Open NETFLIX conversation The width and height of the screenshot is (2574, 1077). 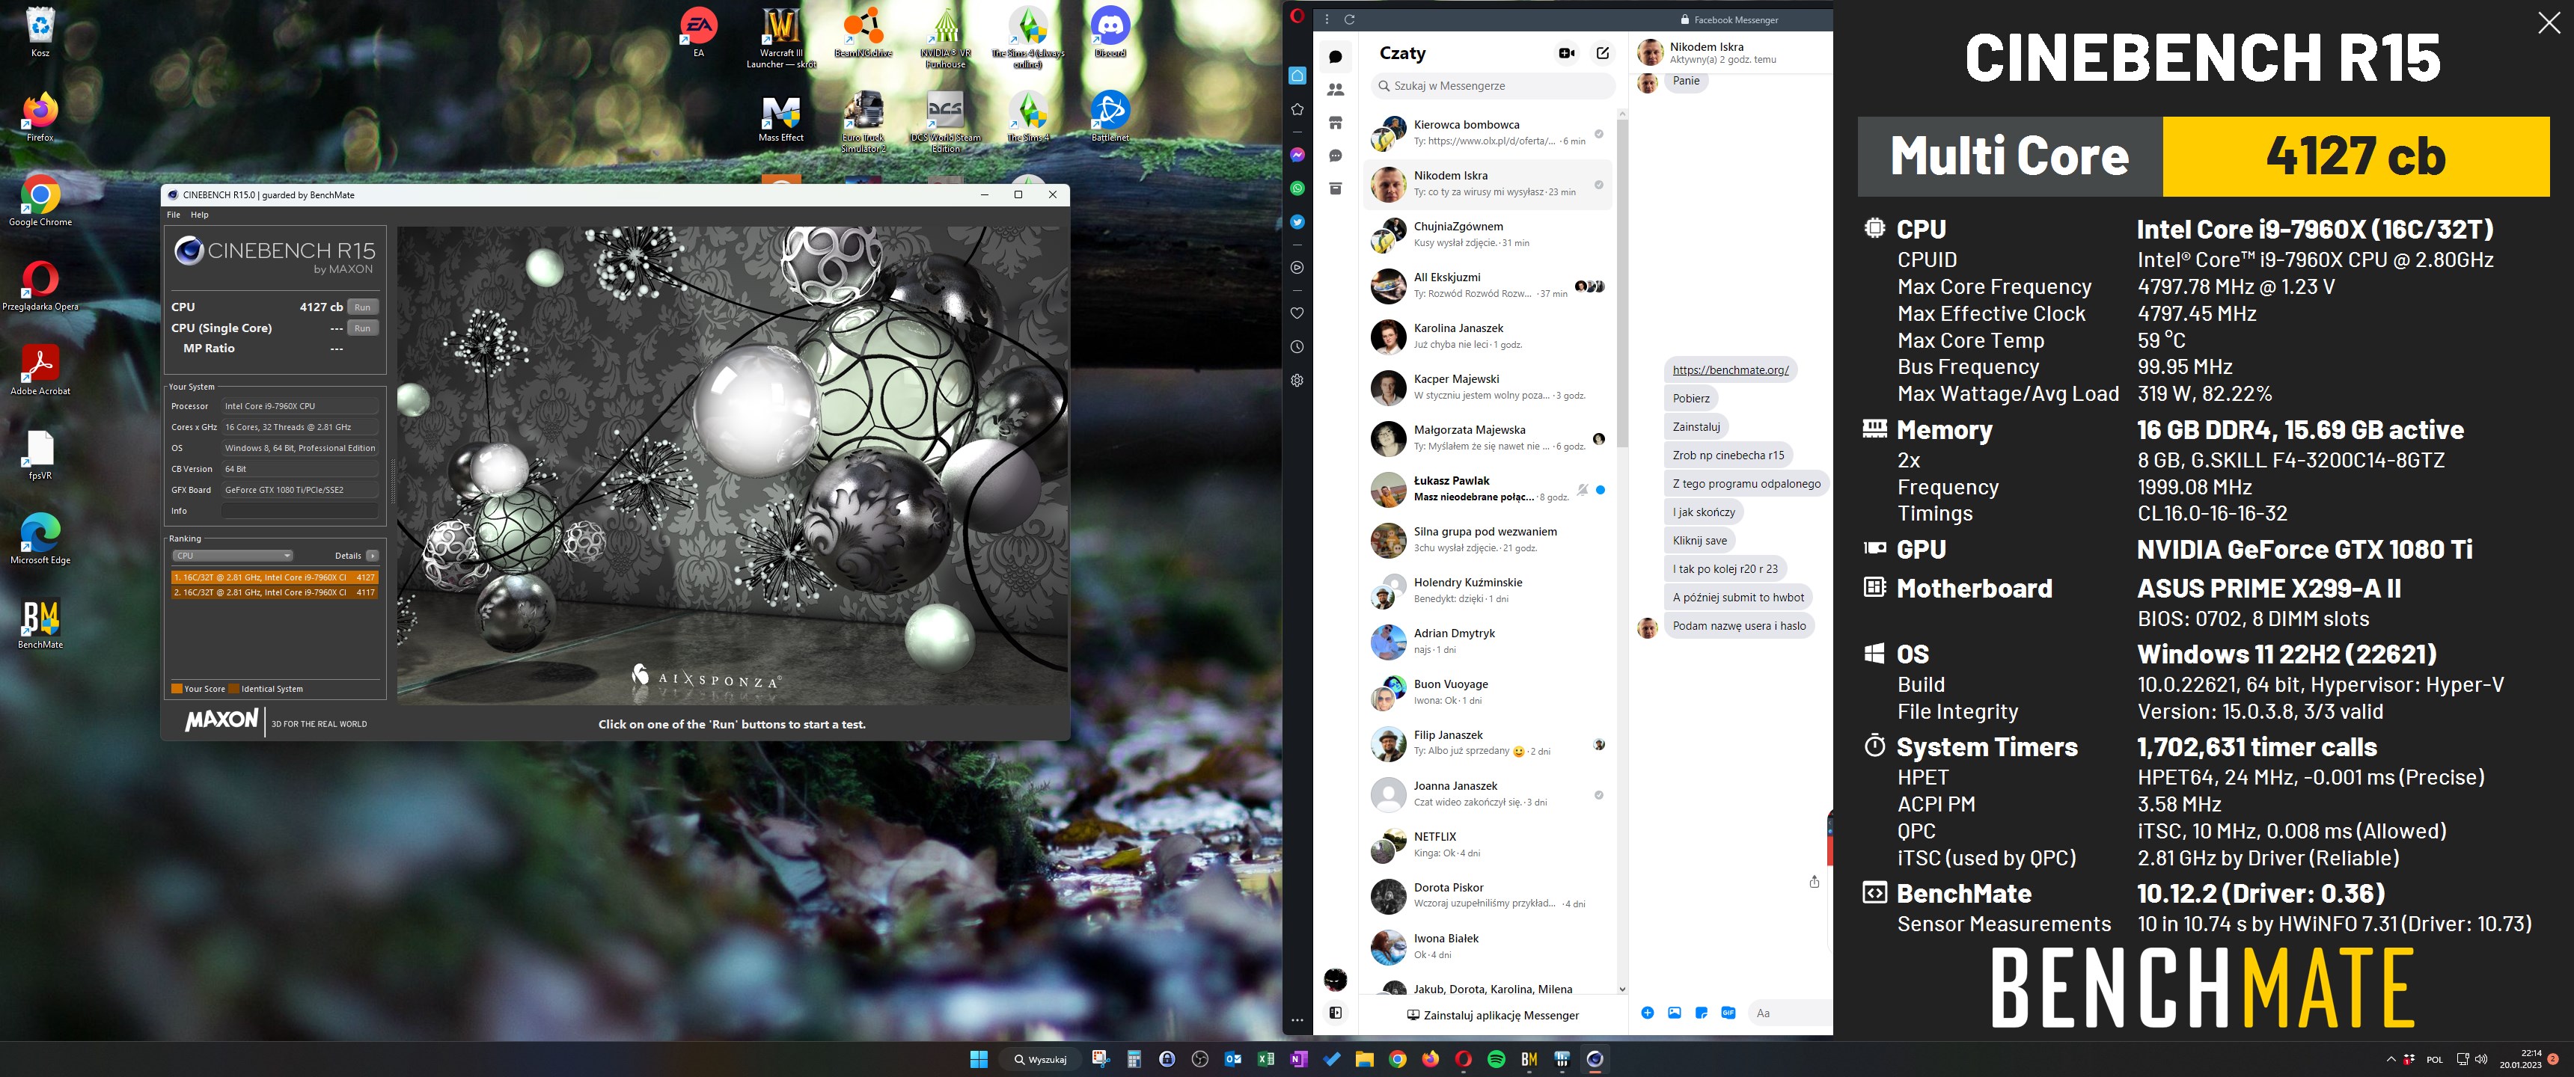click(x=1487, y=844)
